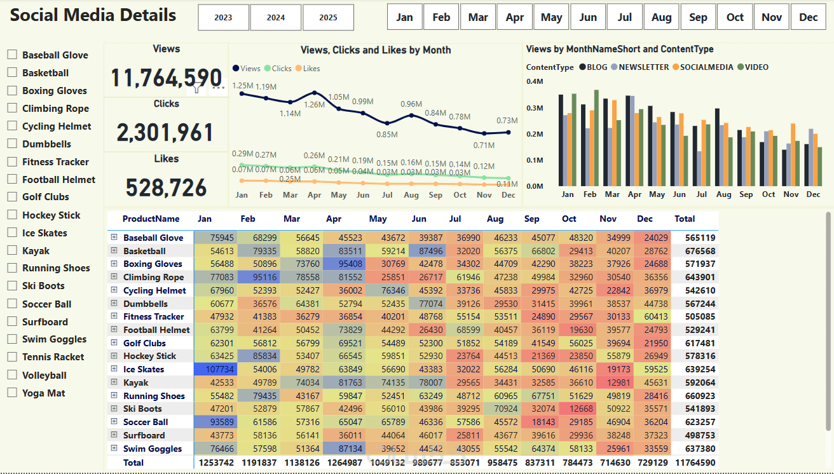Select the Golf Clubs slicer checkbox
The height and width of the screenshot is (474, 834).
coord(12,197)
